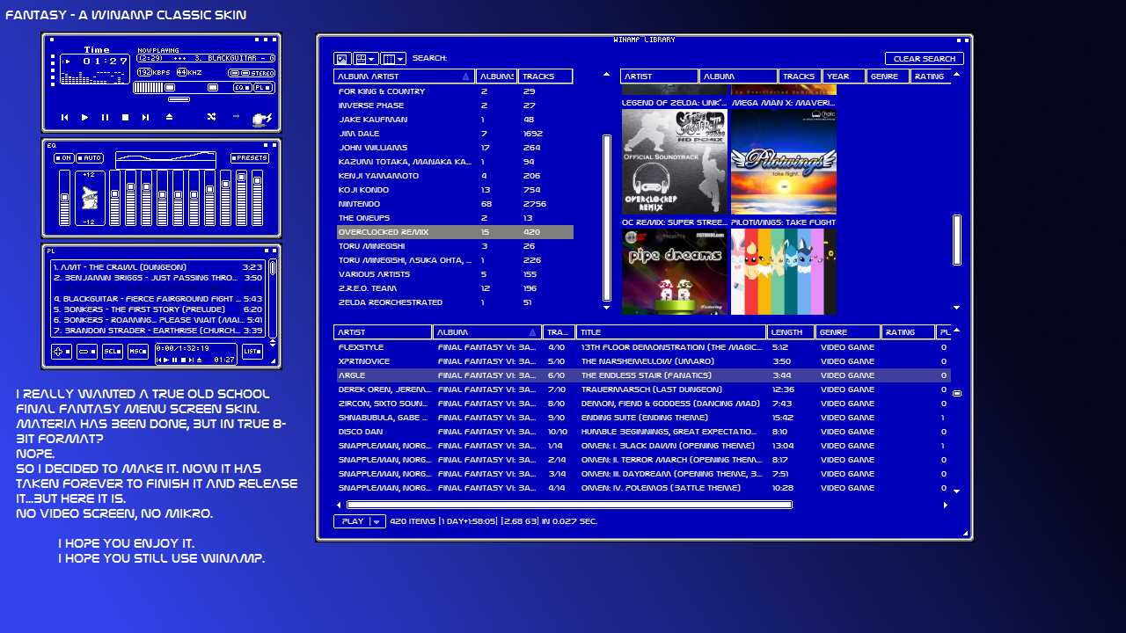Open the library columns view dropdown
The image size is (1126, 633).
(394, 59)
